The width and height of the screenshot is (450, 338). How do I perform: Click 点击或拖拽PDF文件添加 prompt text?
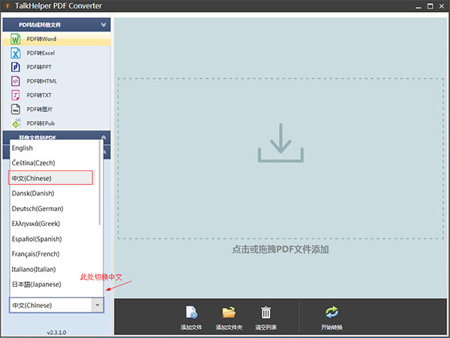point(280,249)
